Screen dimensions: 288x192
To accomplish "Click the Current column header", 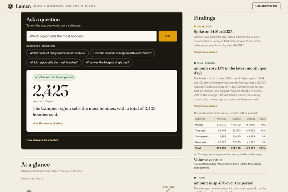I will click(236, 119).
